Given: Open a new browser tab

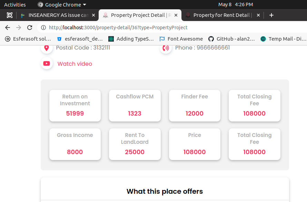Looking at the screenshot, I should click(x=271, y=15).
